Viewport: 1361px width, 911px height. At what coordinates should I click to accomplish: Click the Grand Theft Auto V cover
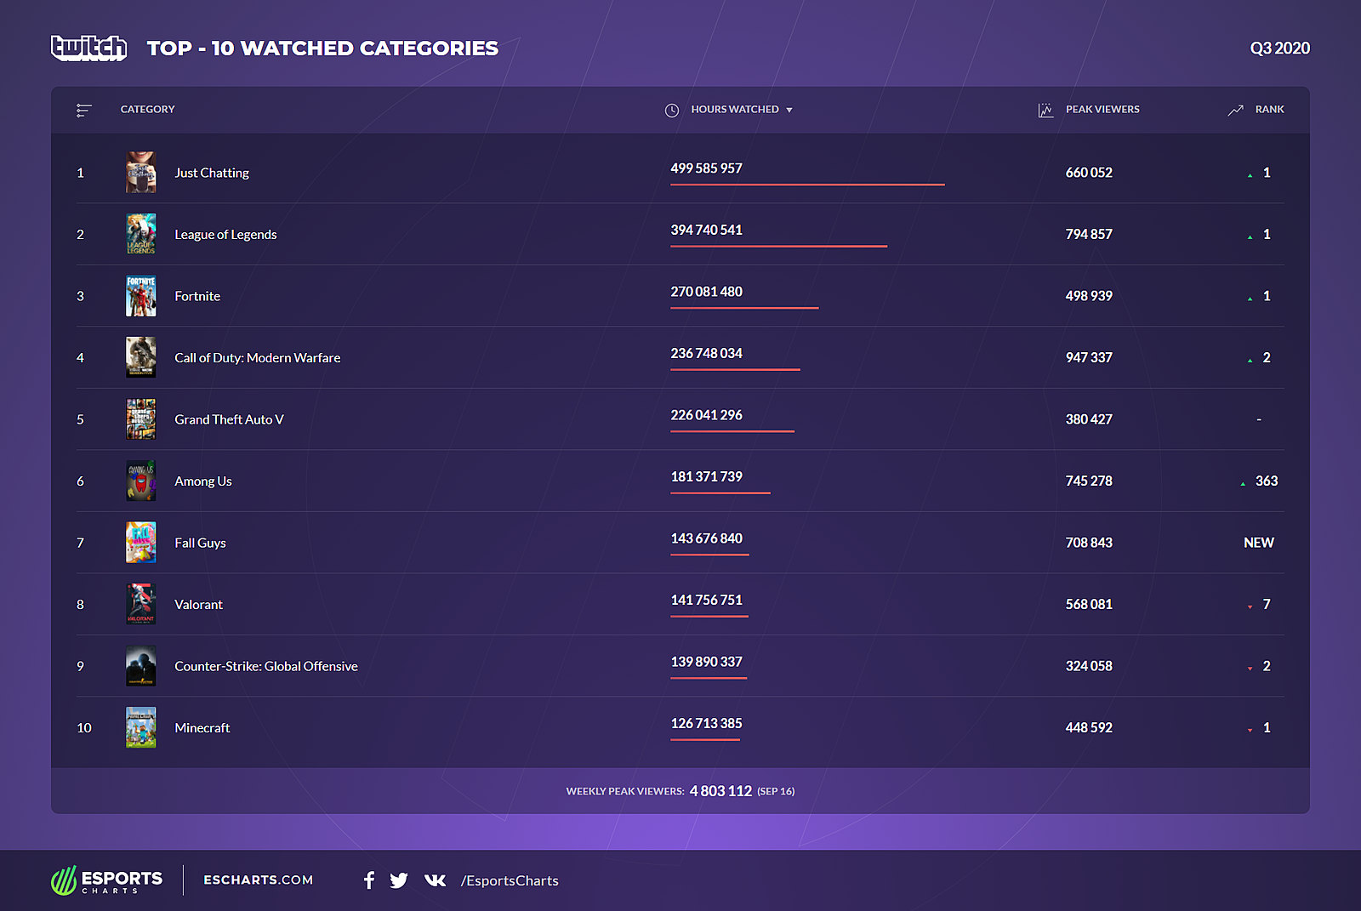tap(141, 419)
